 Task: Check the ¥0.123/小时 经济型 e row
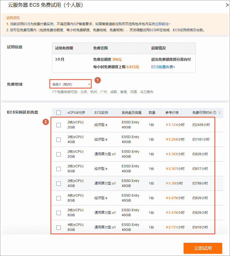click(59, 125)
